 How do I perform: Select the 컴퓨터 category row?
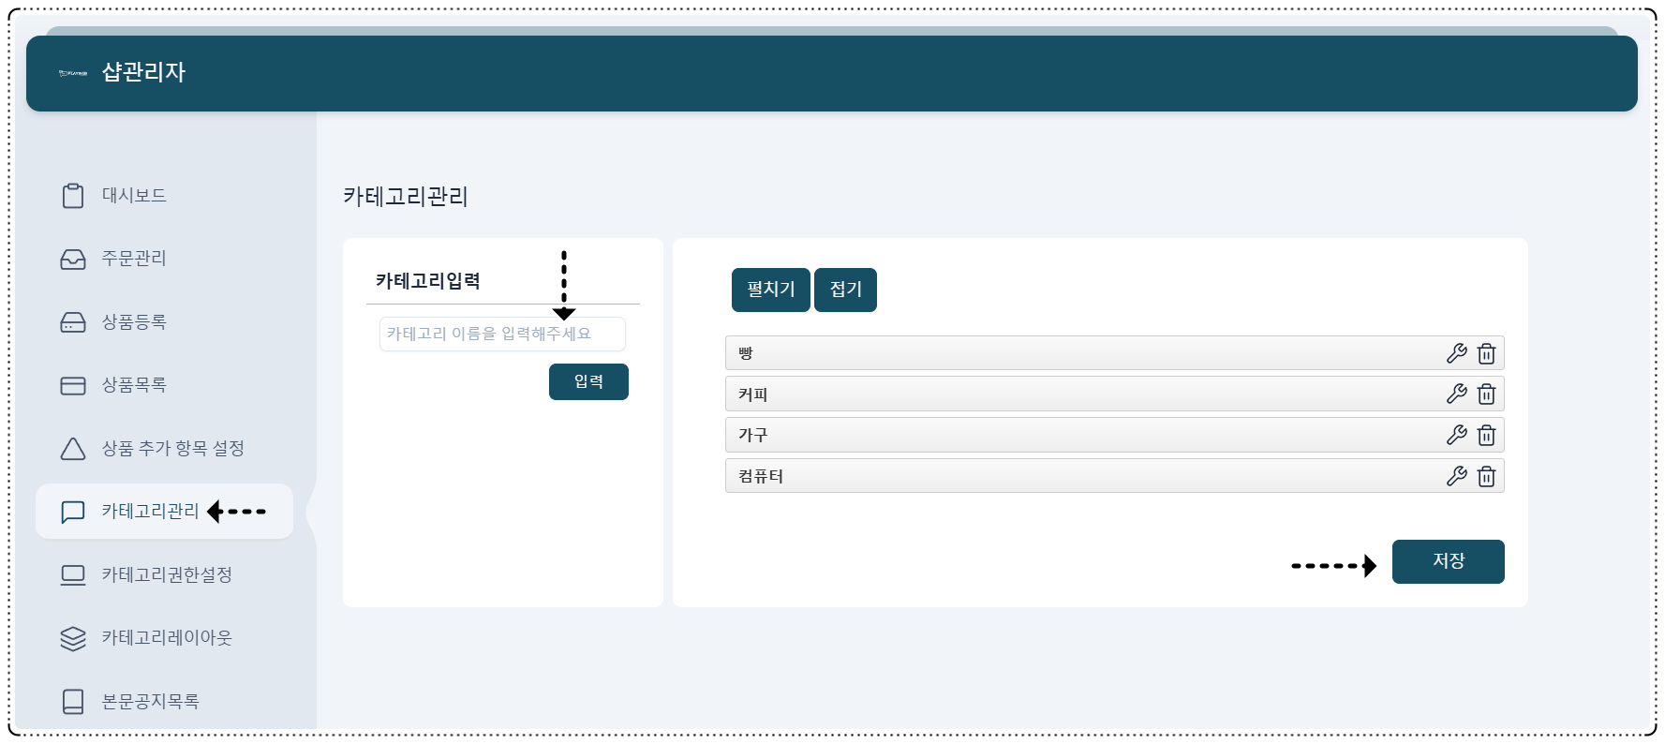(1114, 476)
